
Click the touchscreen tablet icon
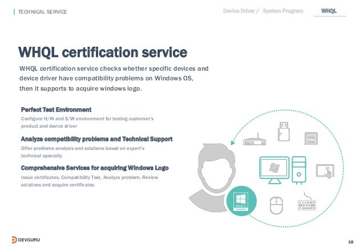(325, 171)
